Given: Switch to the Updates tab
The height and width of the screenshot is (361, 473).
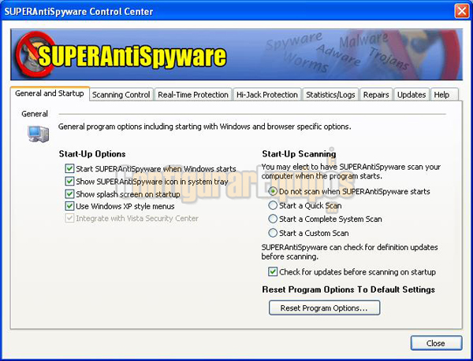Looking at the screenshot, I should coord(412,94).
